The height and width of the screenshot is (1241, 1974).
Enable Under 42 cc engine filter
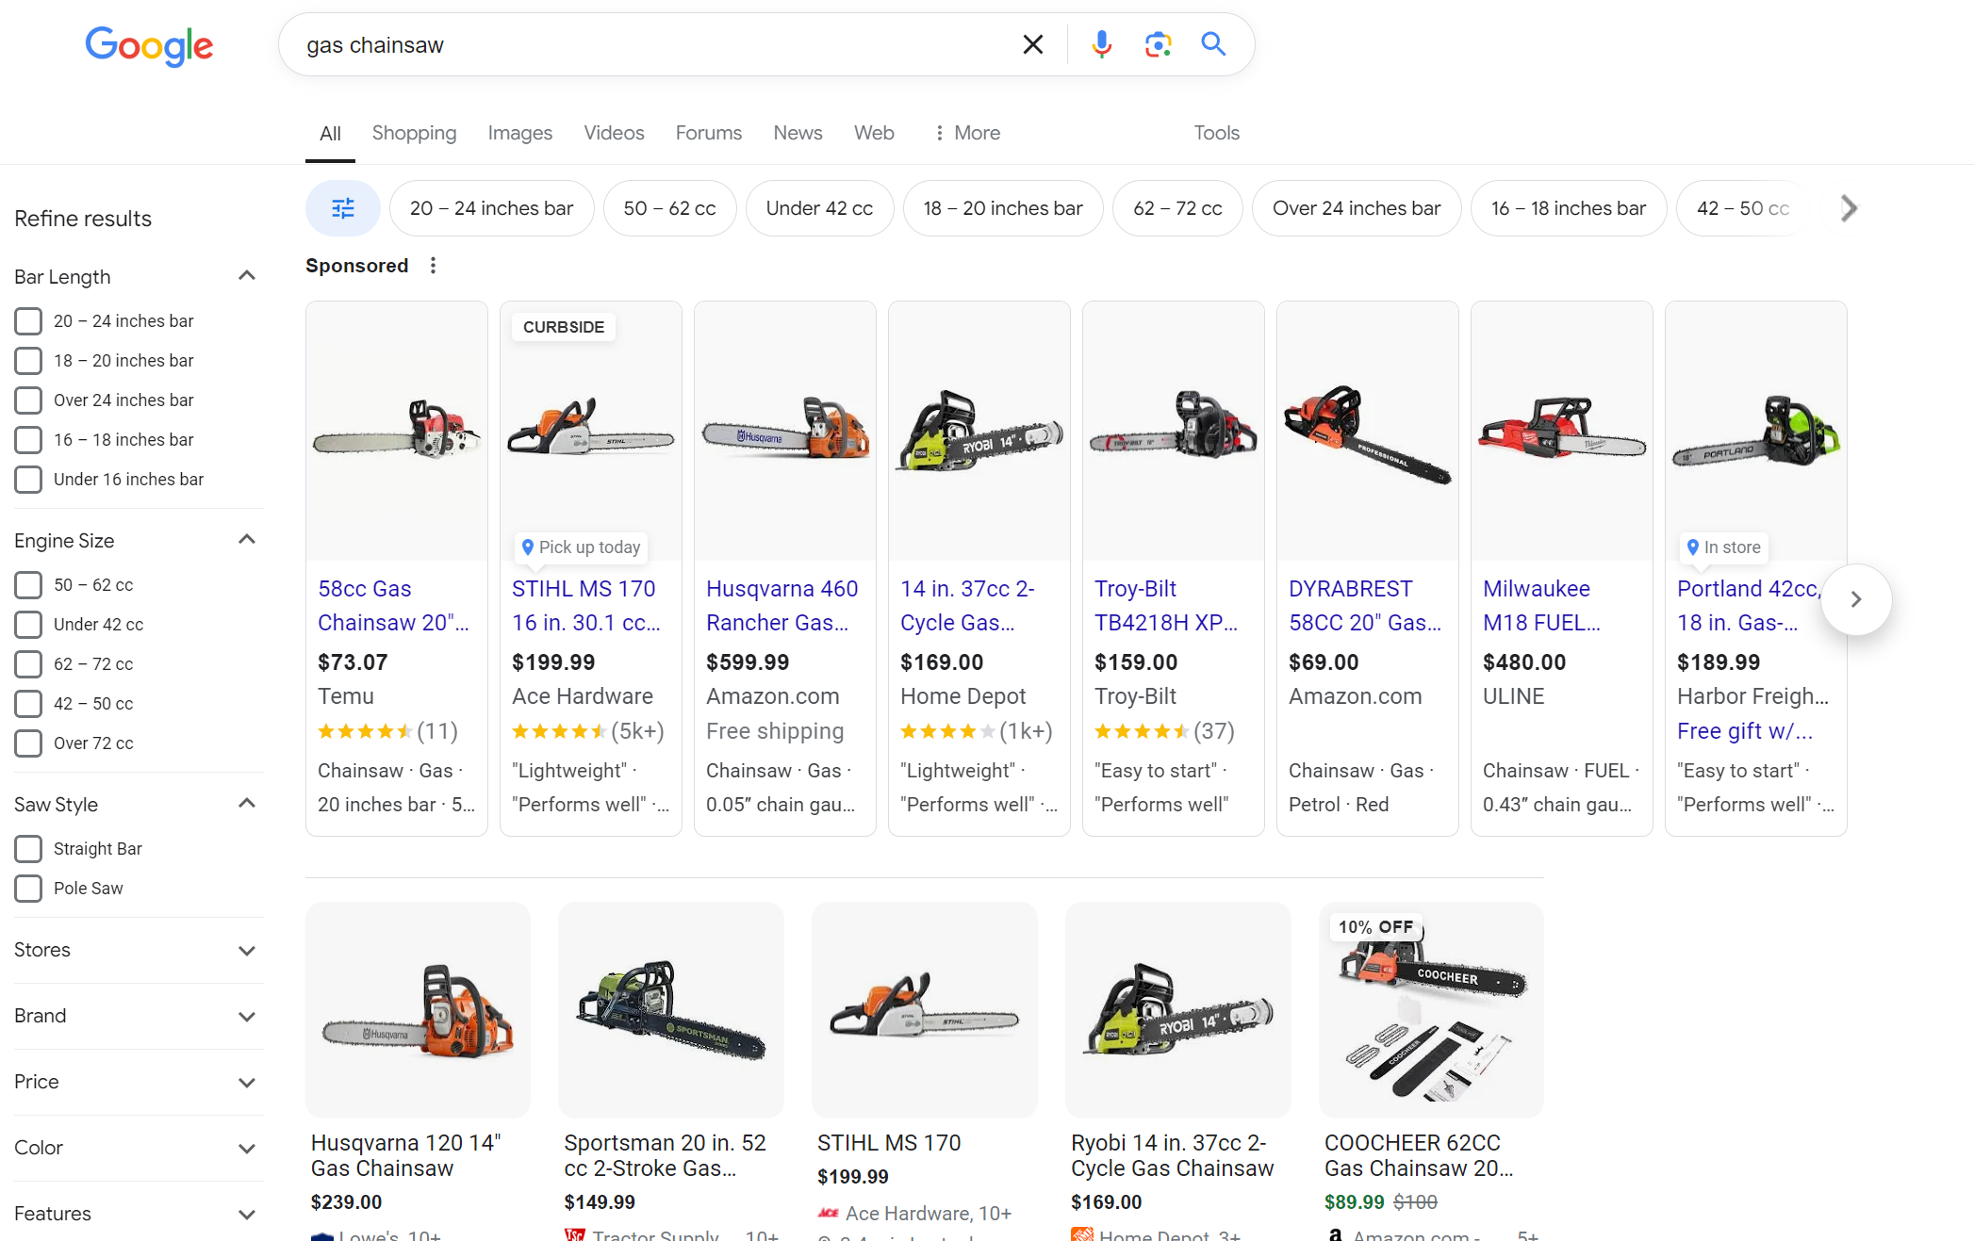click(28, 625)
